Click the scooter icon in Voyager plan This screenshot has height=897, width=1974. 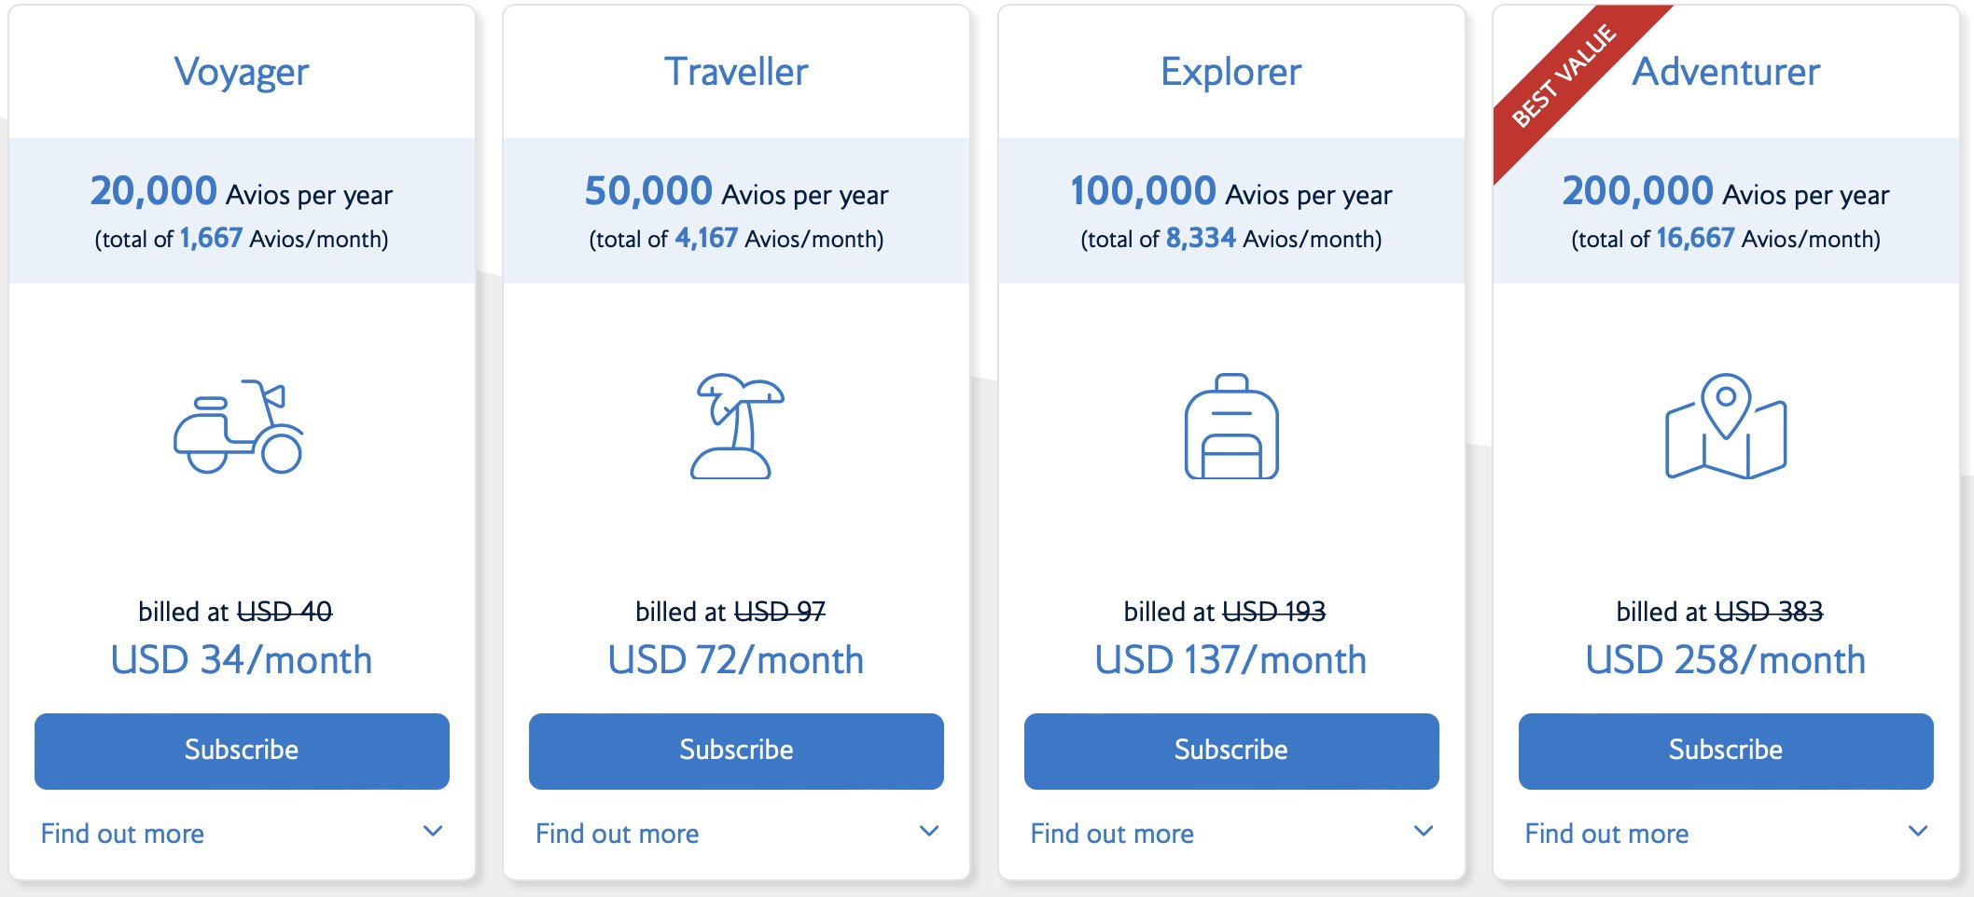click(x=239, y=426)
